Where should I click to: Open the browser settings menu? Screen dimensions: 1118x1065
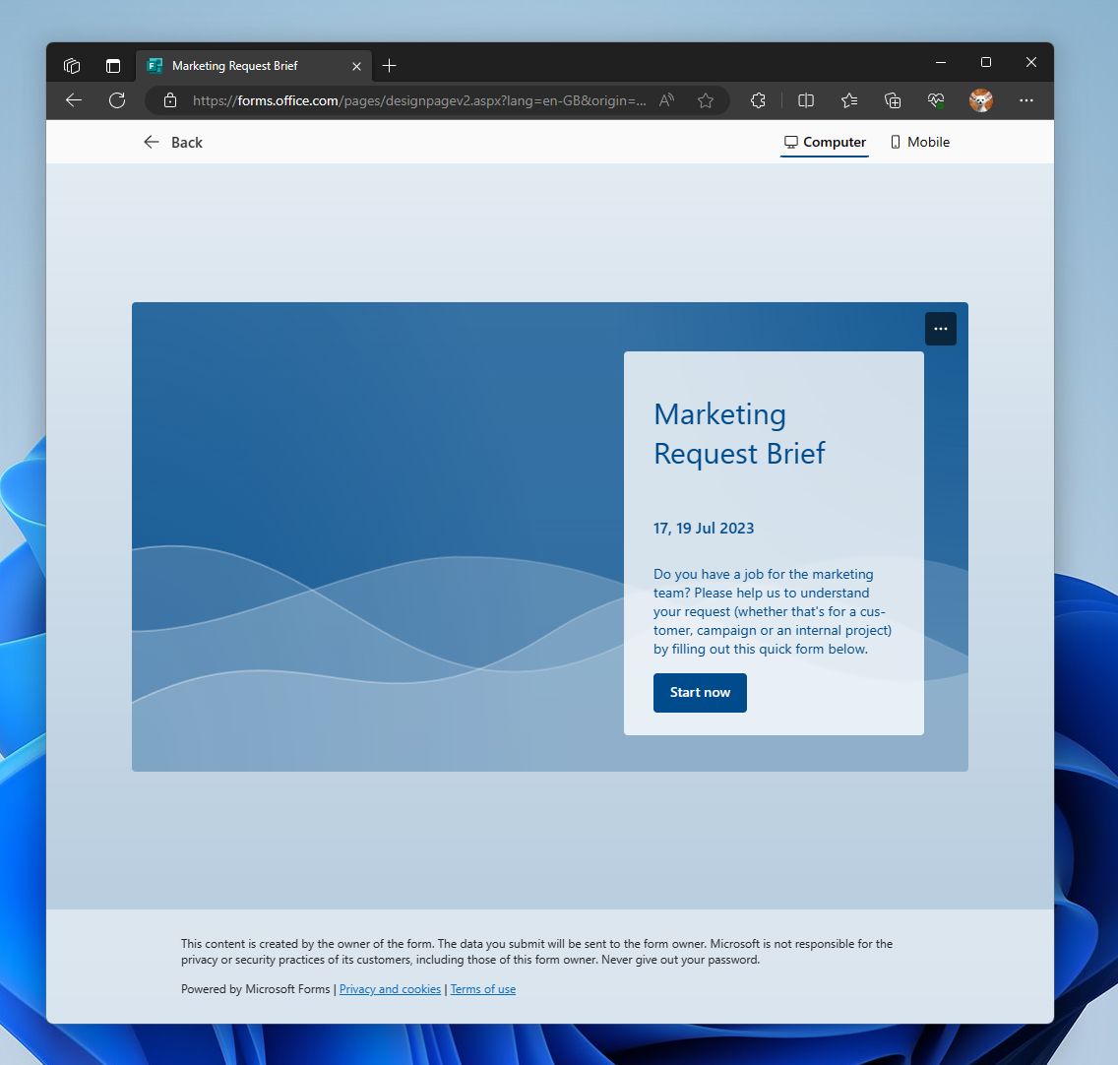[1025, 100]
